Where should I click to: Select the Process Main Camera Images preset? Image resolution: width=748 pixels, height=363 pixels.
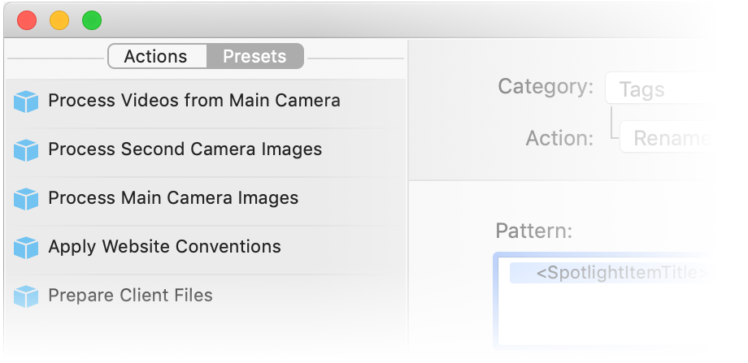(173, 198)
